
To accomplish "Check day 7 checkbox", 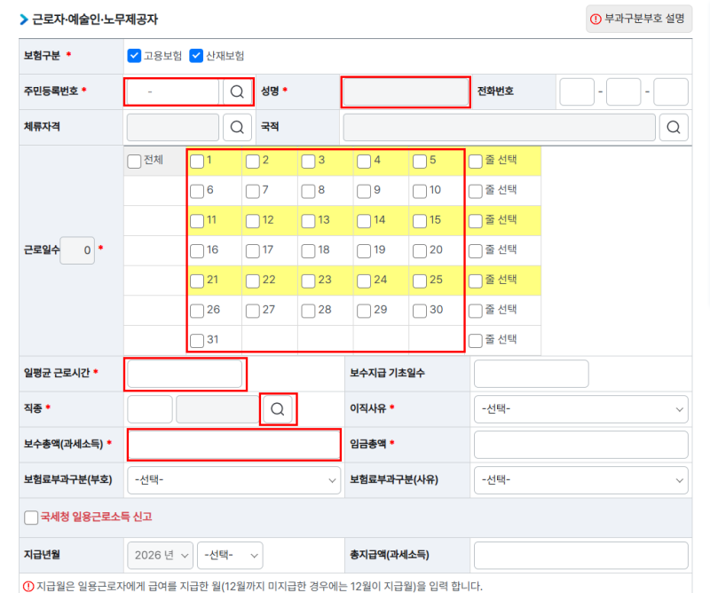I will pyautogui.click(x=253, y=191).
